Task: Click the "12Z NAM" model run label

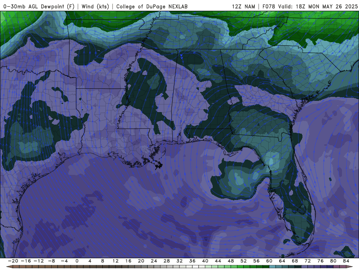Action: (243, 6)
